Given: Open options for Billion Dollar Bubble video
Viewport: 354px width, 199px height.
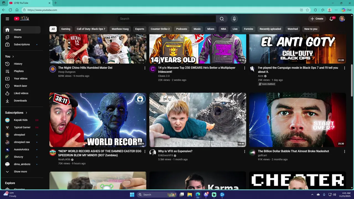Looking at the screenshot, I should click(344, 151).
